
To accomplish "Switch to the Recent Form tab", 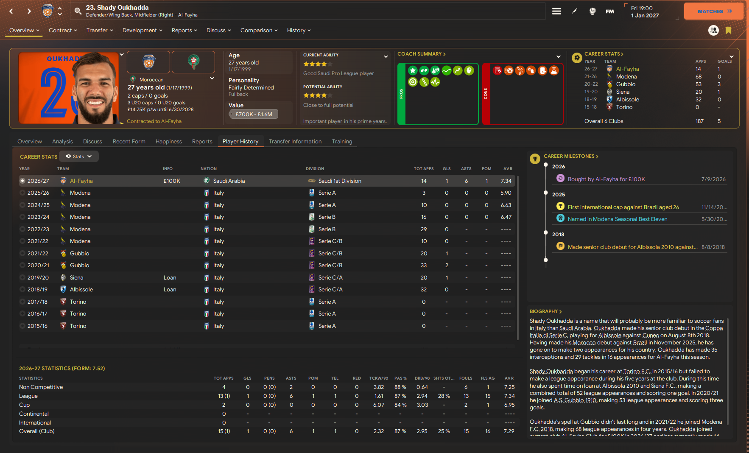I will point(129,142).
